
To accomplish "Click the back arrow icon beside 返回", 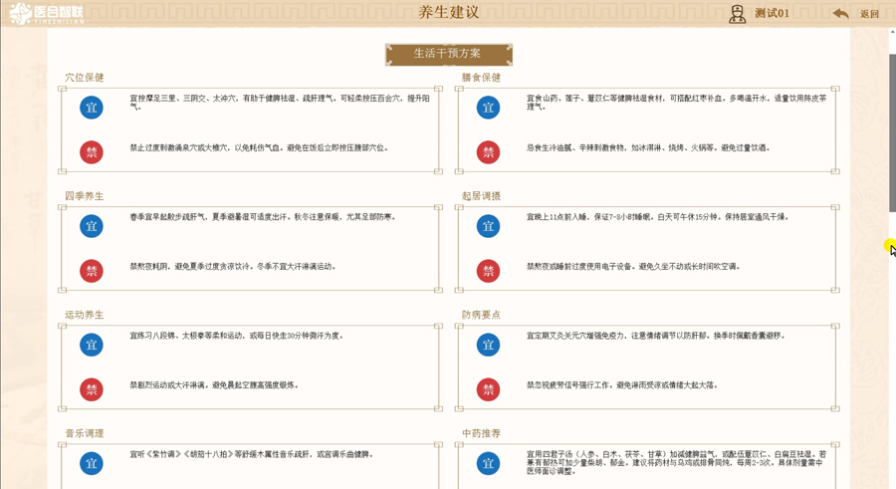I will pos(840,14).
